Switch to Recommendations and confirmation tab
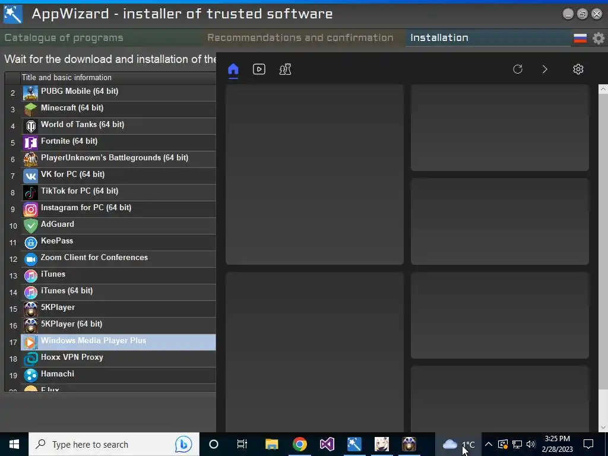 pyautogui.click(x=300, y=37)
